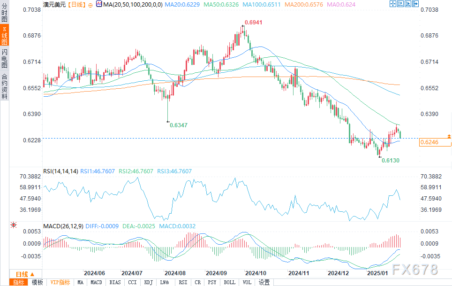The height and width of the screenshot is (286, 452).
Task: Select the 闪电图 side tab
Action: pos(4,59)
